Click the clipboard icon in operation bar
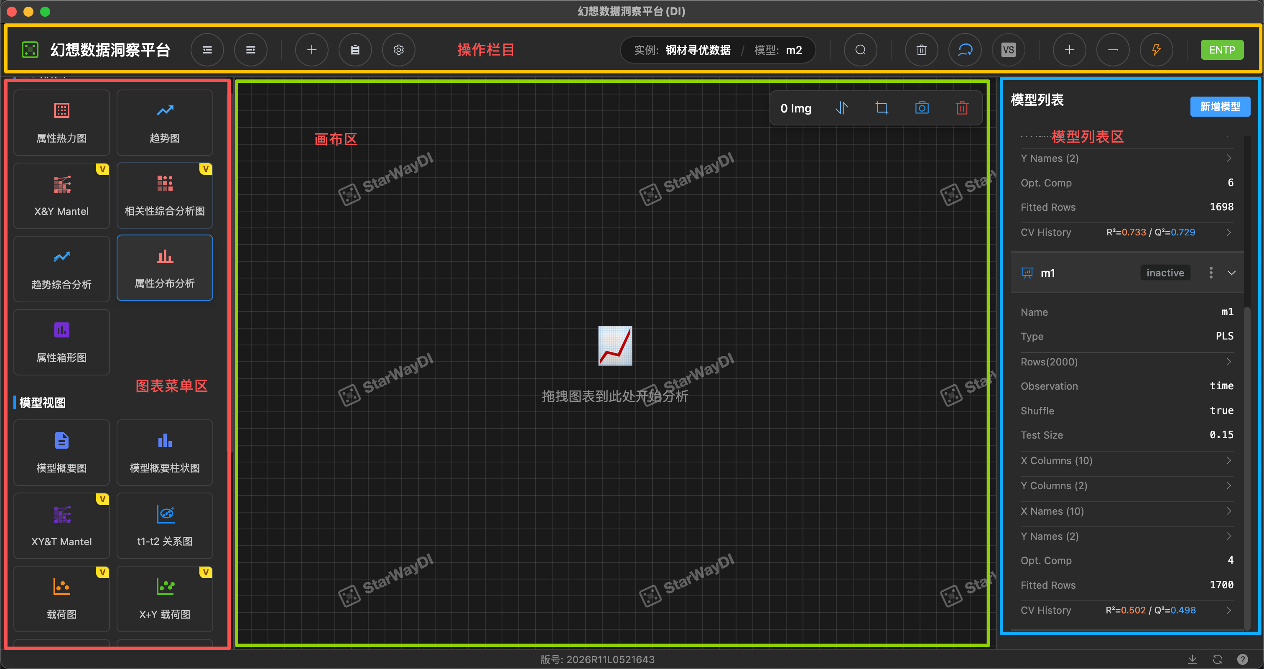1264x669 pixels. pyautogui.click(x=355, y=50)
